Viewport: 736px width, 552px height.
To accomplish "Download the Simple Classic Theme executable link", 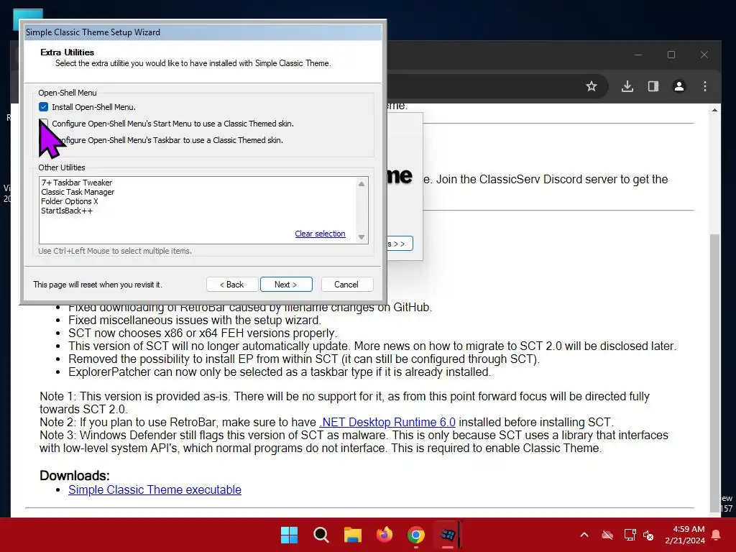I will (155, 489).
